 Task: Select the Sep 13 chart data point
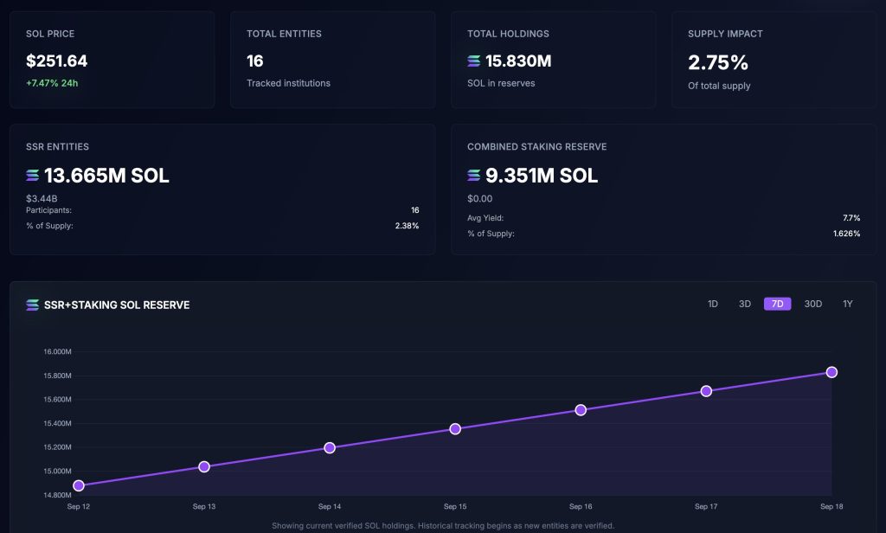tap(204, 466)
